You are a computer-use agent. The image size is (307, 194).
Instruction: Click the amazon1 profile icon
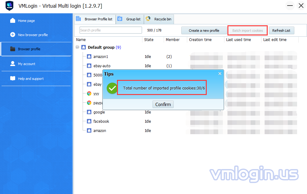click(89, 57)
